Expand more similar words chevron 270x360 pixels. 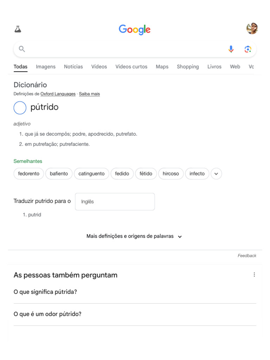tap(217, 174)
